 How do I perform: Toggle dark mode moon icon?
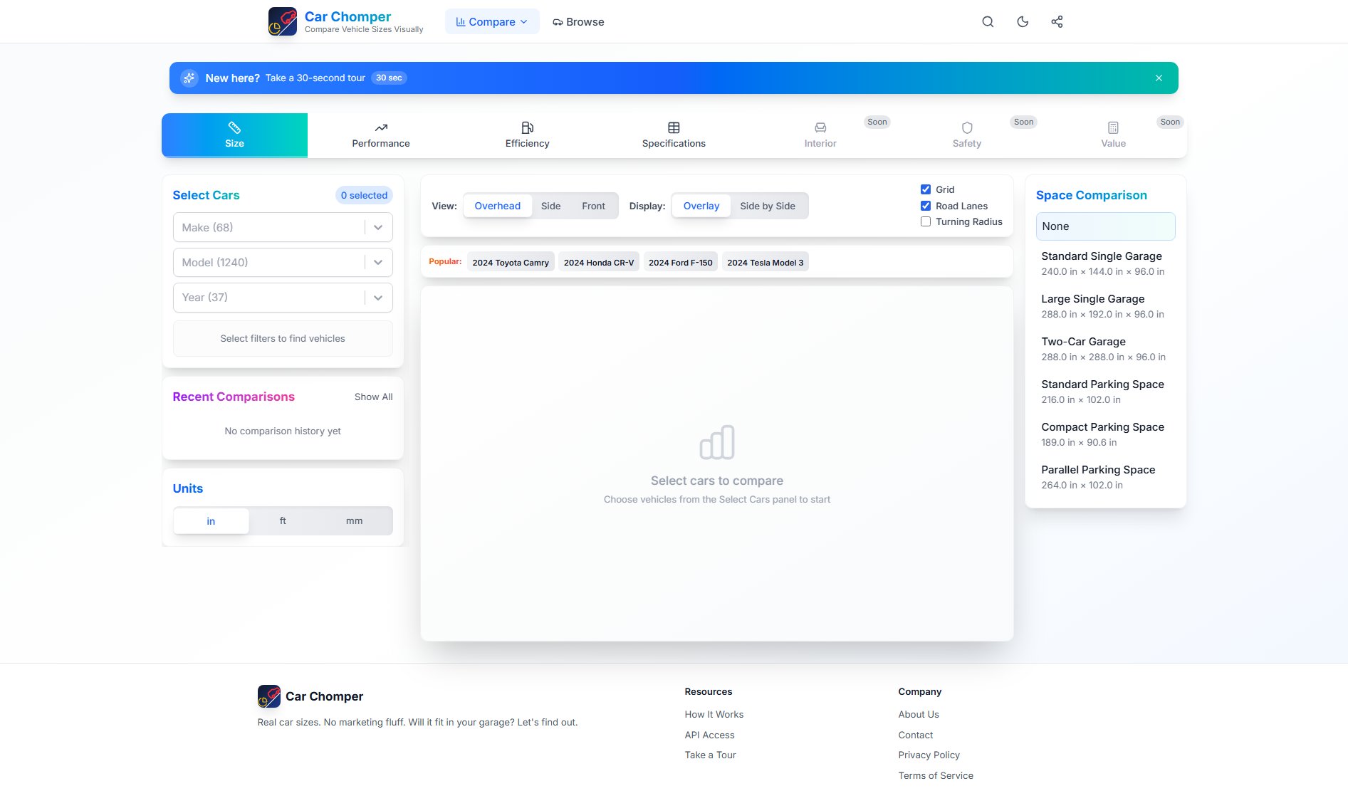(x=1023, y=22)
